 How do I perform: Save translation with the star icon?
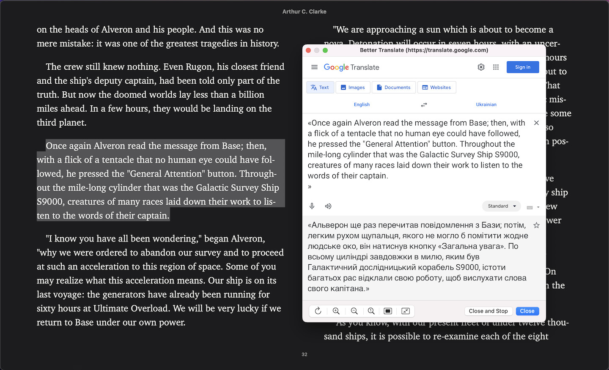click(536, 225)
